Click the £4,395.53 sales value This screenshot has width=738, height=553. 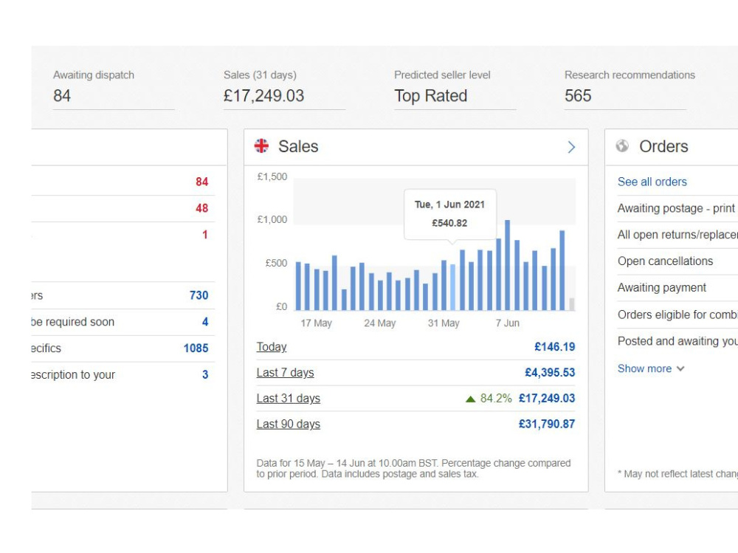[x=550, y=373]
